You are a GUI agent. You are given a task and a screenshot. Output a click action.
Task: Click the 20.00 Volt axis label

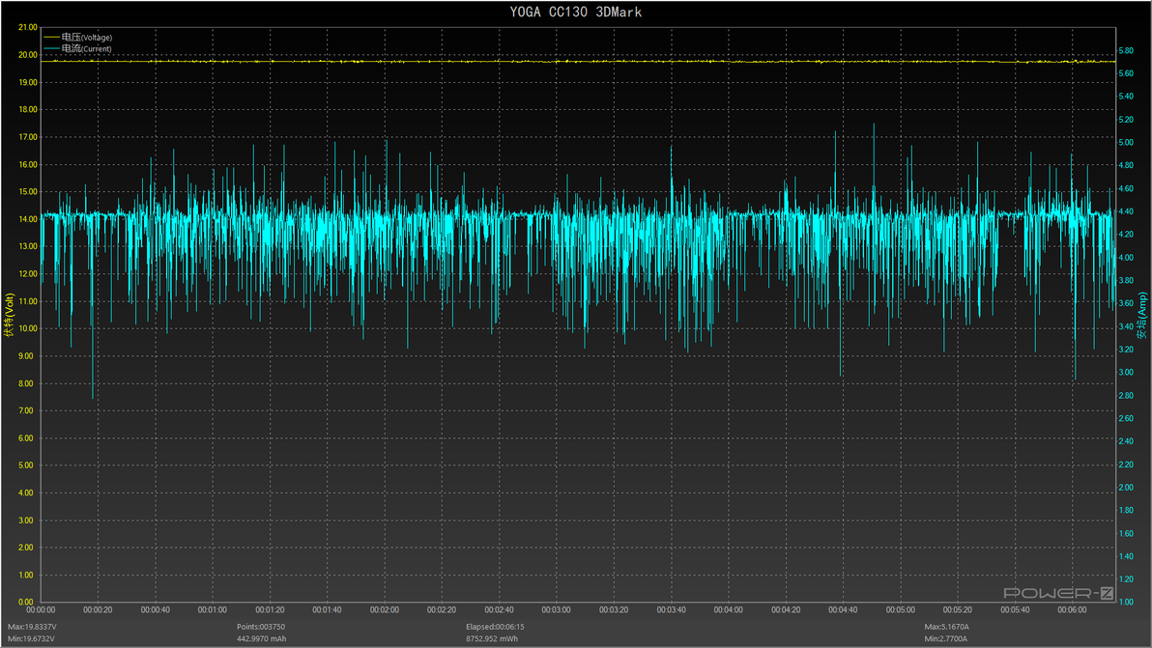coord(28,55)
